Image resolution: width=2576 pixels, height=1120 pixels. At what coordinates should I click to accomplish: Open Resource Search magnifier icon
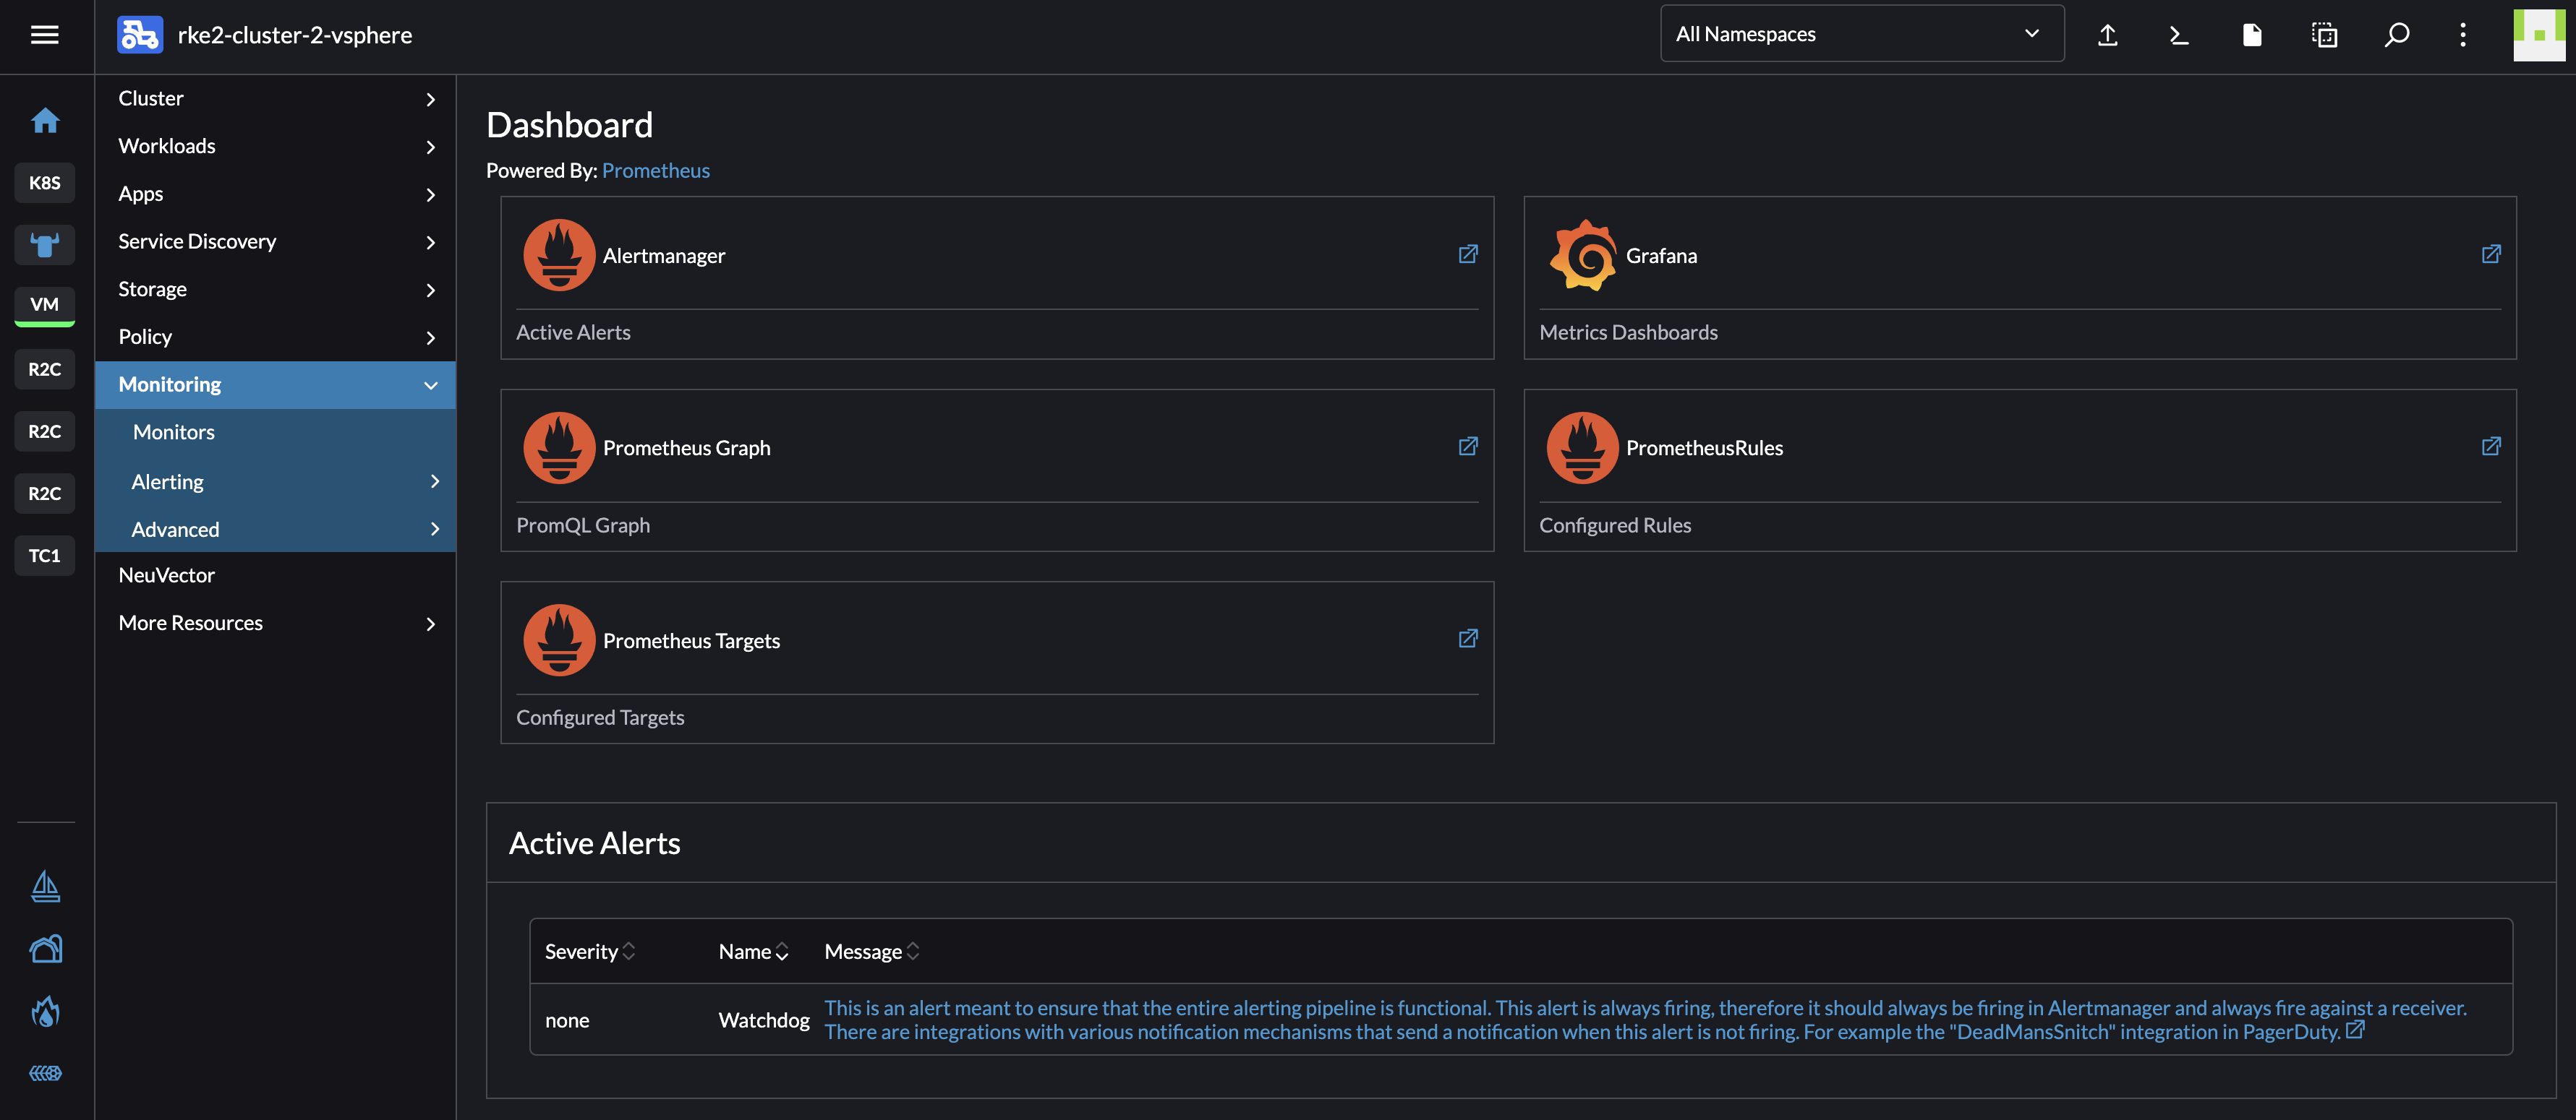[2397, 35]
